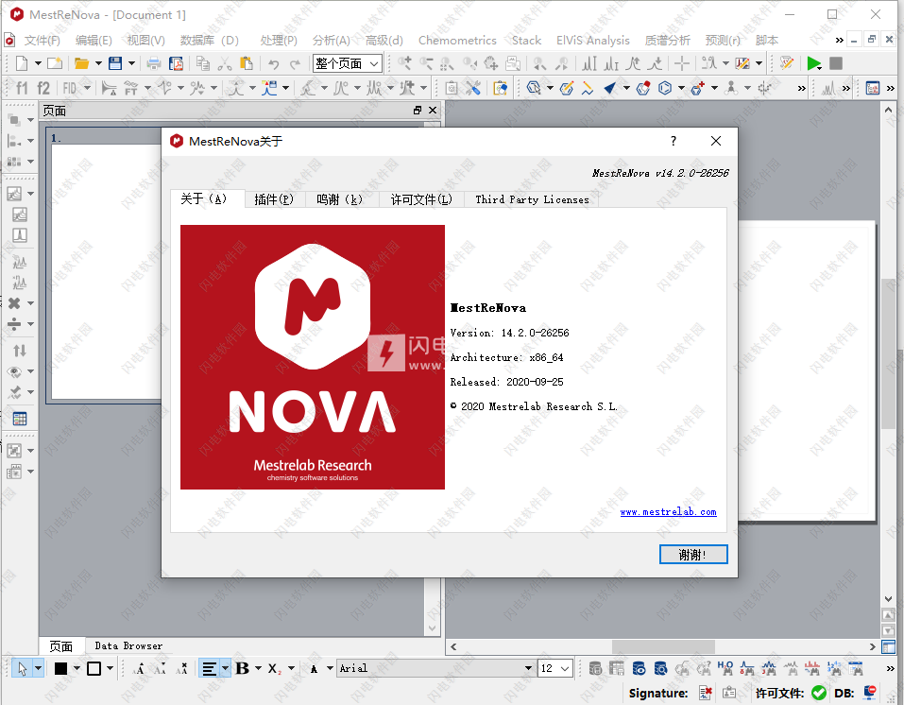Click the Print icon in the toolbar
This screenshot has height=705, width=904.
(153, 63)
